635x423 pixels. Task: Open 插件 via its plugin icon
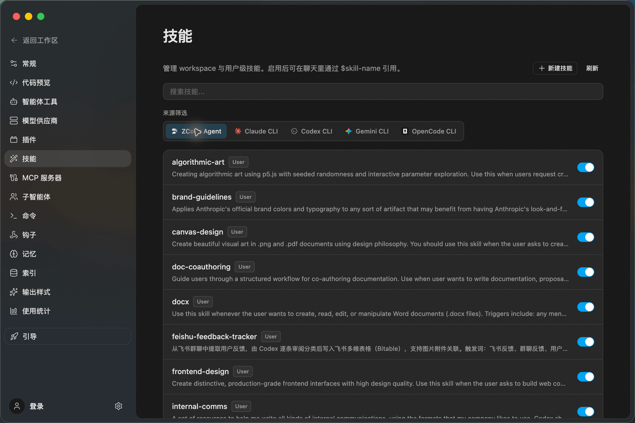tap(14, 140)
